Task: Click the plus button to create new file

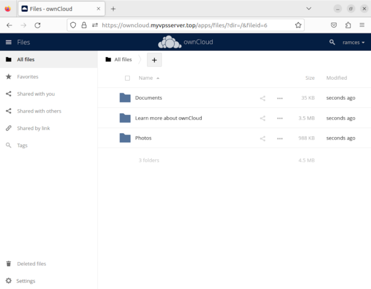Action: point(154,59)
